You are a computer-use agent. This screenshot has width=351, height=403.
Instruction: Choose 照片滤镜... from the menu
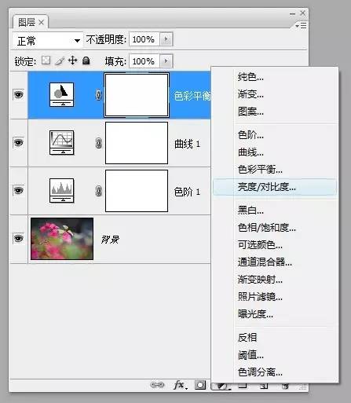tap(275, 297)
